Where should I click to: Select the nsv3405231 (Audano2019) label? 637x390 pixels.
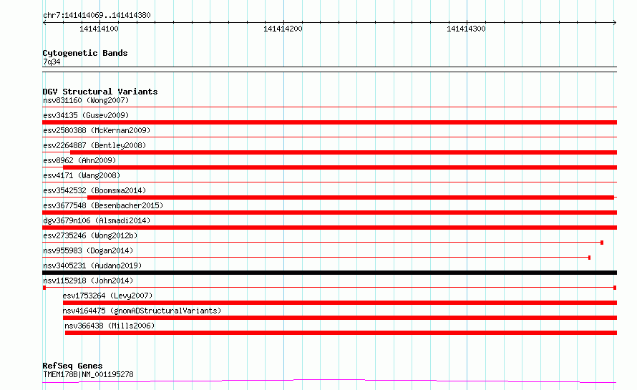pyautogui.click(x=92, y=265)
